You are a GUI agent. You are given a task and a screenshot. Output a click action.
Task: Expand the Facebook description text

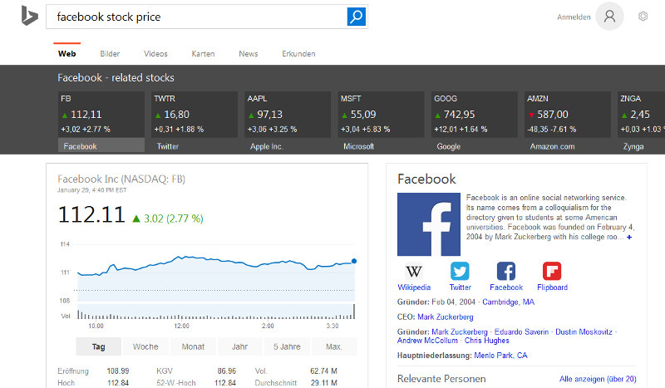click(x=629, y=238)
